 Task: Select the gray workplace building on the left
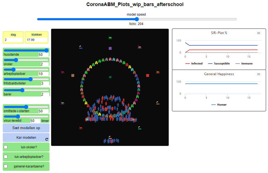point(62,103)
